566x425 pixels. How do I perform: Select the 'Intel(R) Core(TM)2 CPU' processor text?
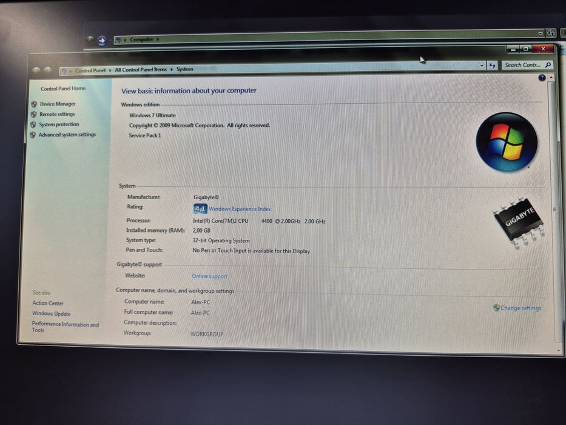tap(221, 221)
